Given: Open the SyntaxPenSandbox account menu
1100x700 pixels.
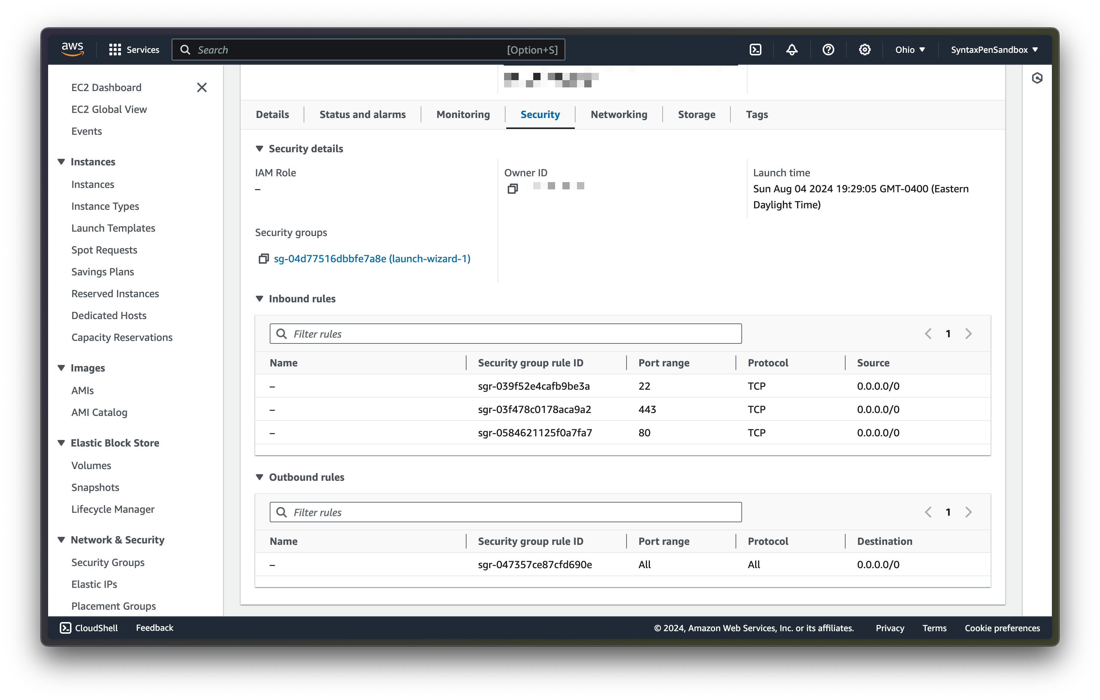Looking at the screenshot, I should tap(994, 49).
